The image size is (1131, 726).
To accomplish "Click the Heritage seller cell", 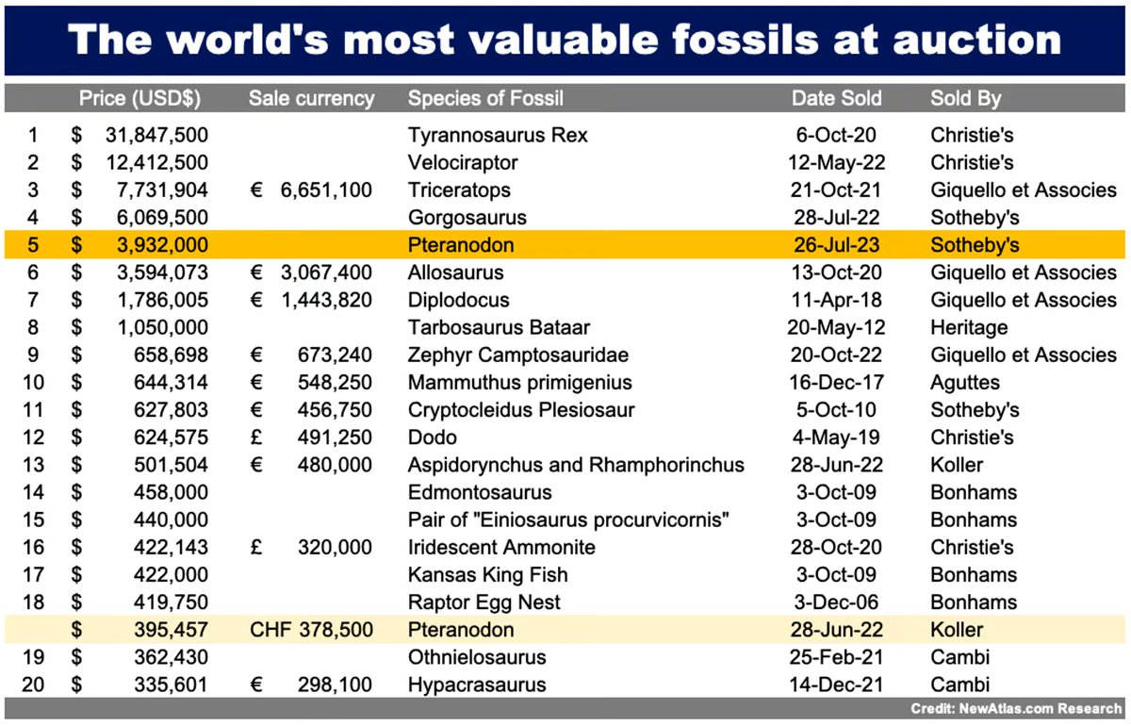I will click(x=969, y=328).
